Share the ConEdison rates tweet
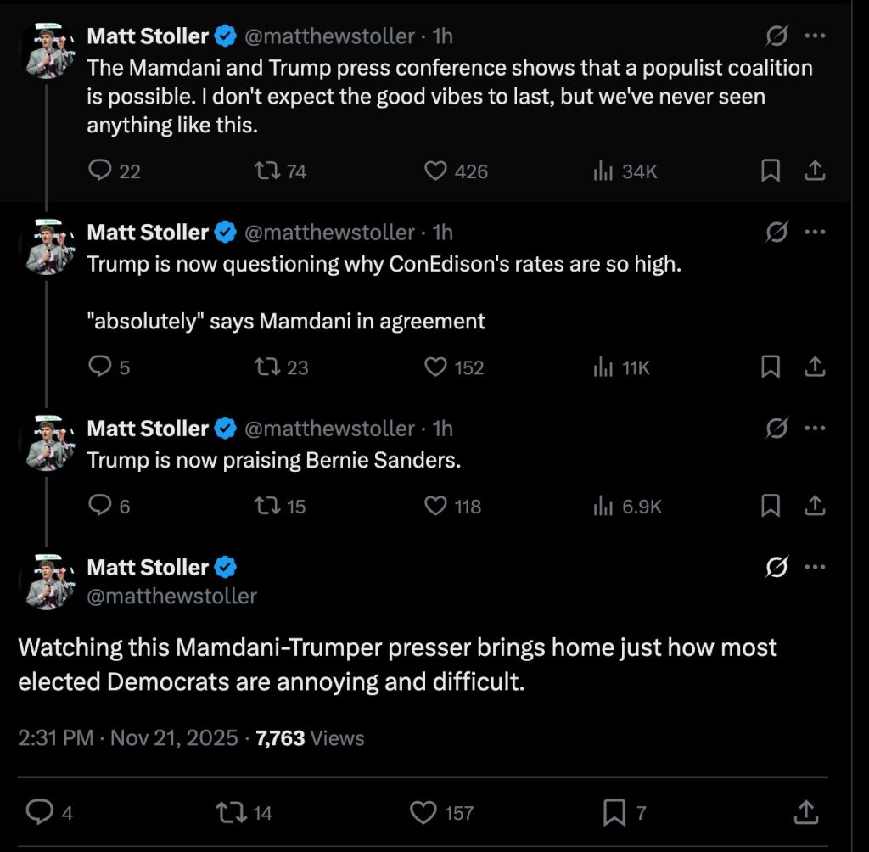This screenshot has width=869, height=852. 815,367
